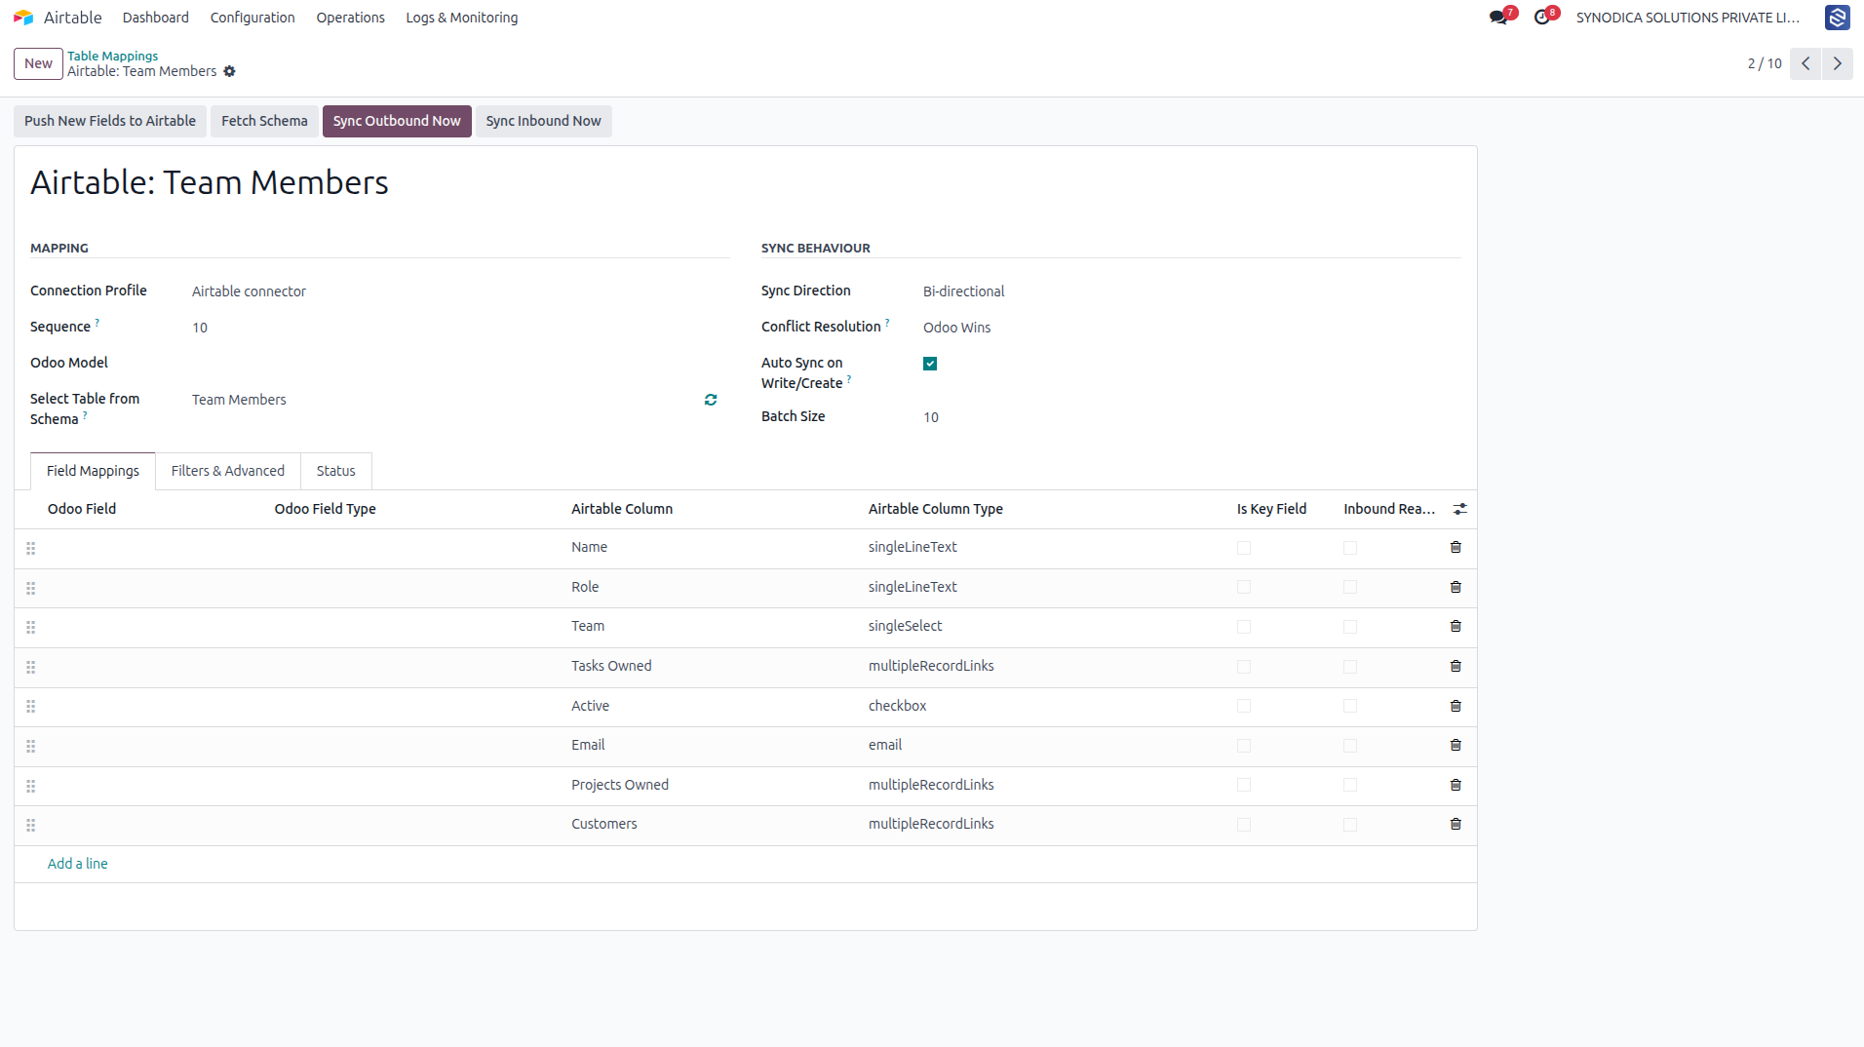Toggle Inbound Read-only for Active row

[1350, 706]
